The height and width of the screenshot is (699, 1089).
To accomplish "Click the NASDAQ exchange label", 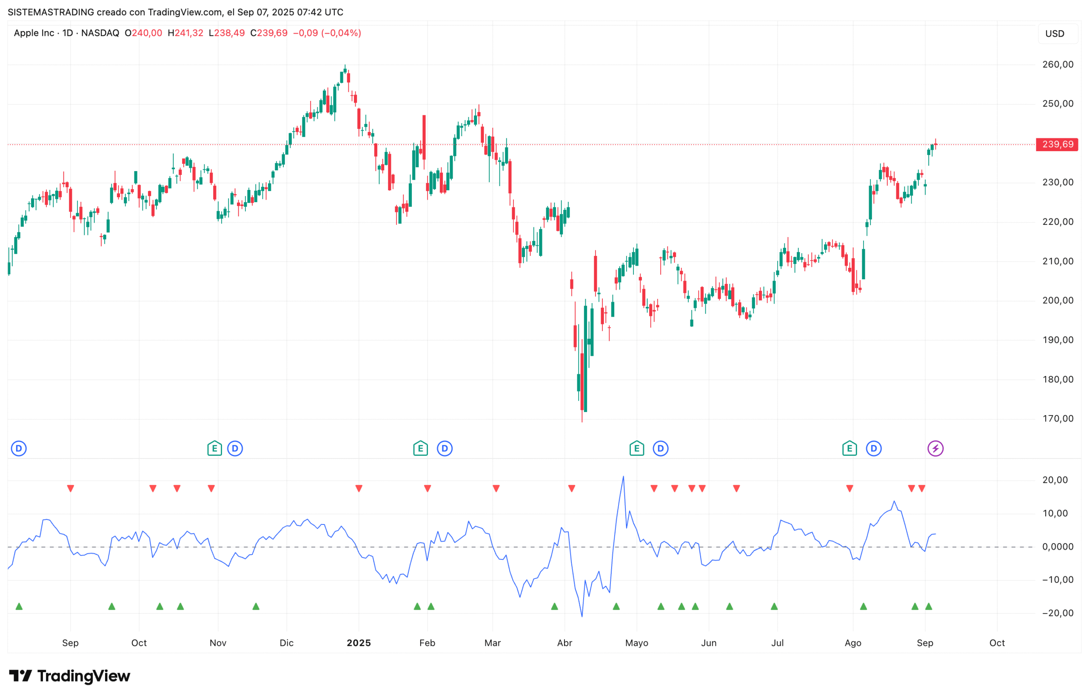I will pyautogui.click(x=100, y=33).
